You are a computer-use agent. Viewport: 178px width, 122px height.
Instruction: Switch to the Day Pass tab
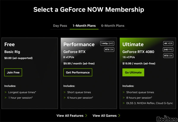[x=60, y=26]
